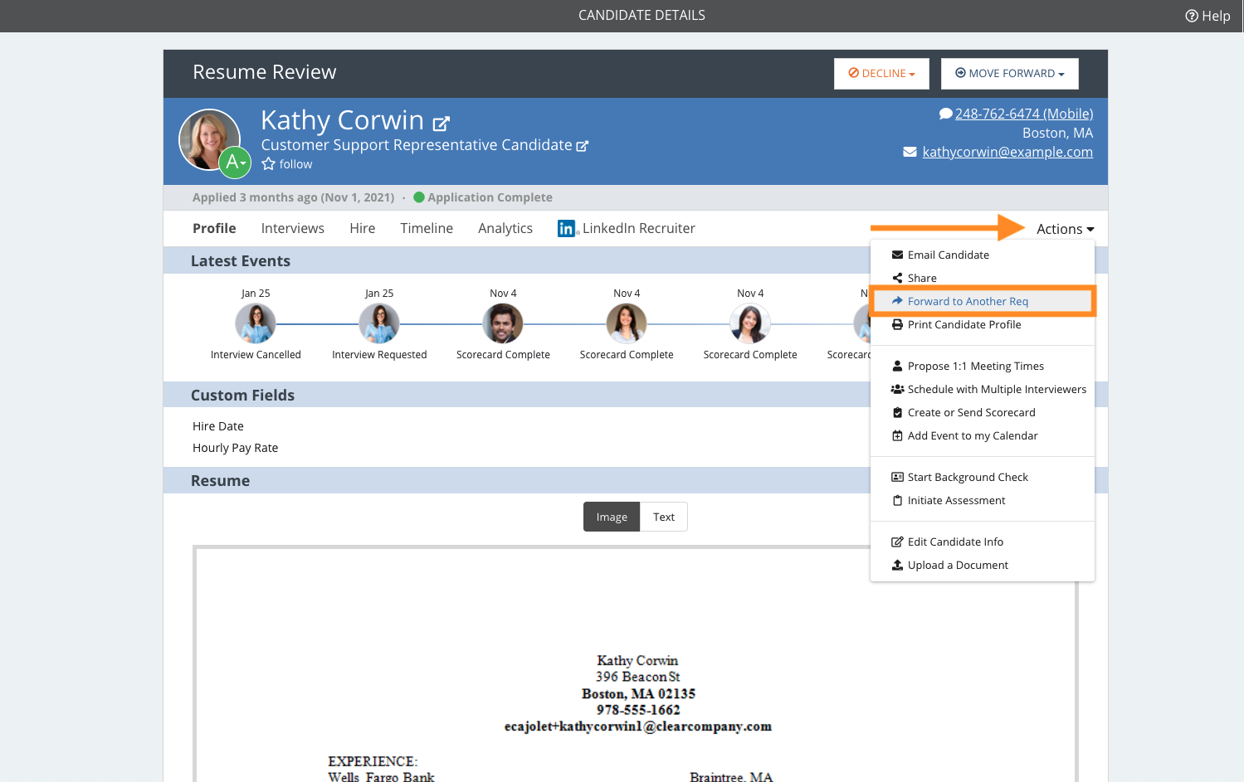This screenshot has height=782, width=1244.
Task: Choose Edit Candidate Info
Action: (983, 542)
